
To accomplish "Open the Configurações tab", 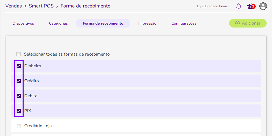I will (x=184, y=23).
